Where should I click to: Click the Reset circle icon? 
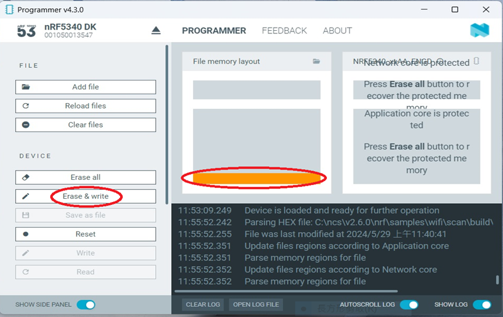(26, 234)
